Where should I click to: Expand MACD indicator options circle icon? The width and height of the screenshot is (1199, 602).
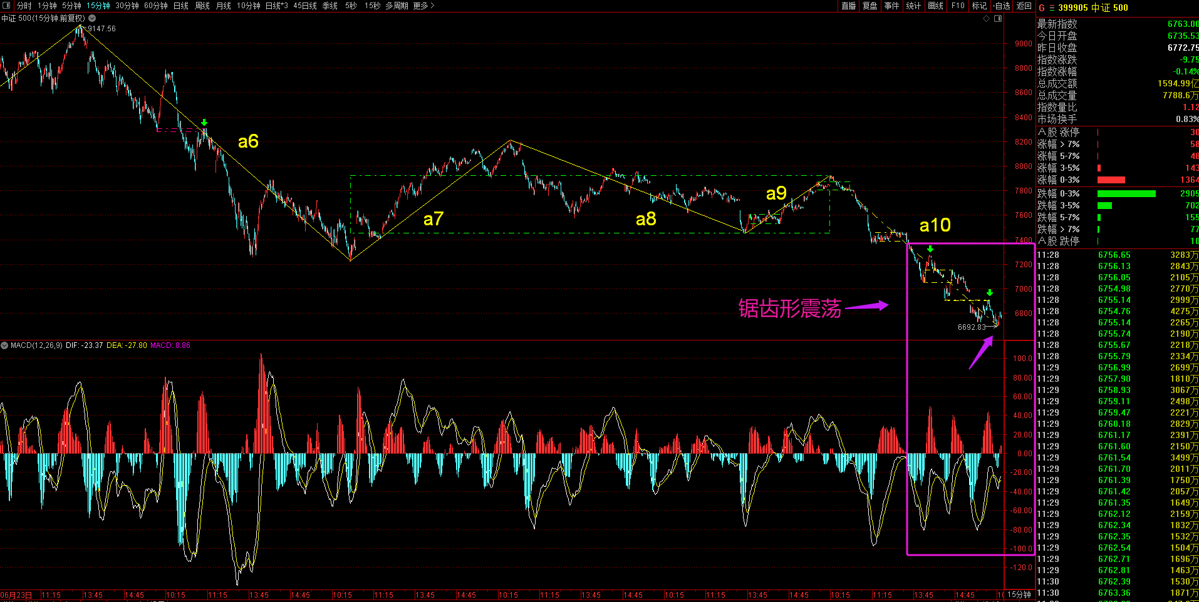4,345
